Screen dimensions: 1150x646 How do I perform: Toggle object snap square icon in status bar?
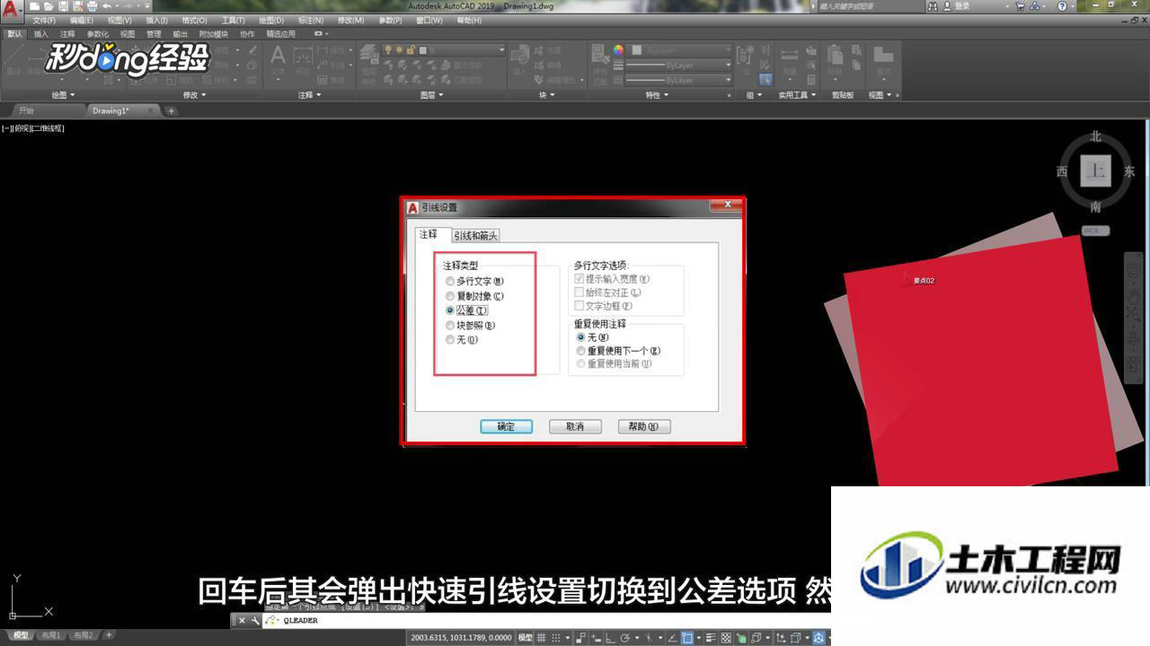click(687, 638)
